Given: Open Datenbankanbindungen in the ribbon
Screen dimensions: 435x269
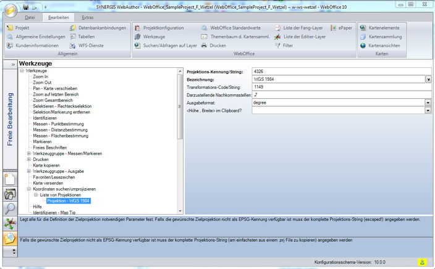Looking at the screenshot, I should pos(73,28).
